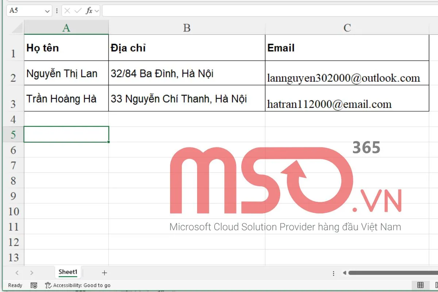
Task: Select the cell containing Nguyễn Thị Lan
Action: (66, 73)
